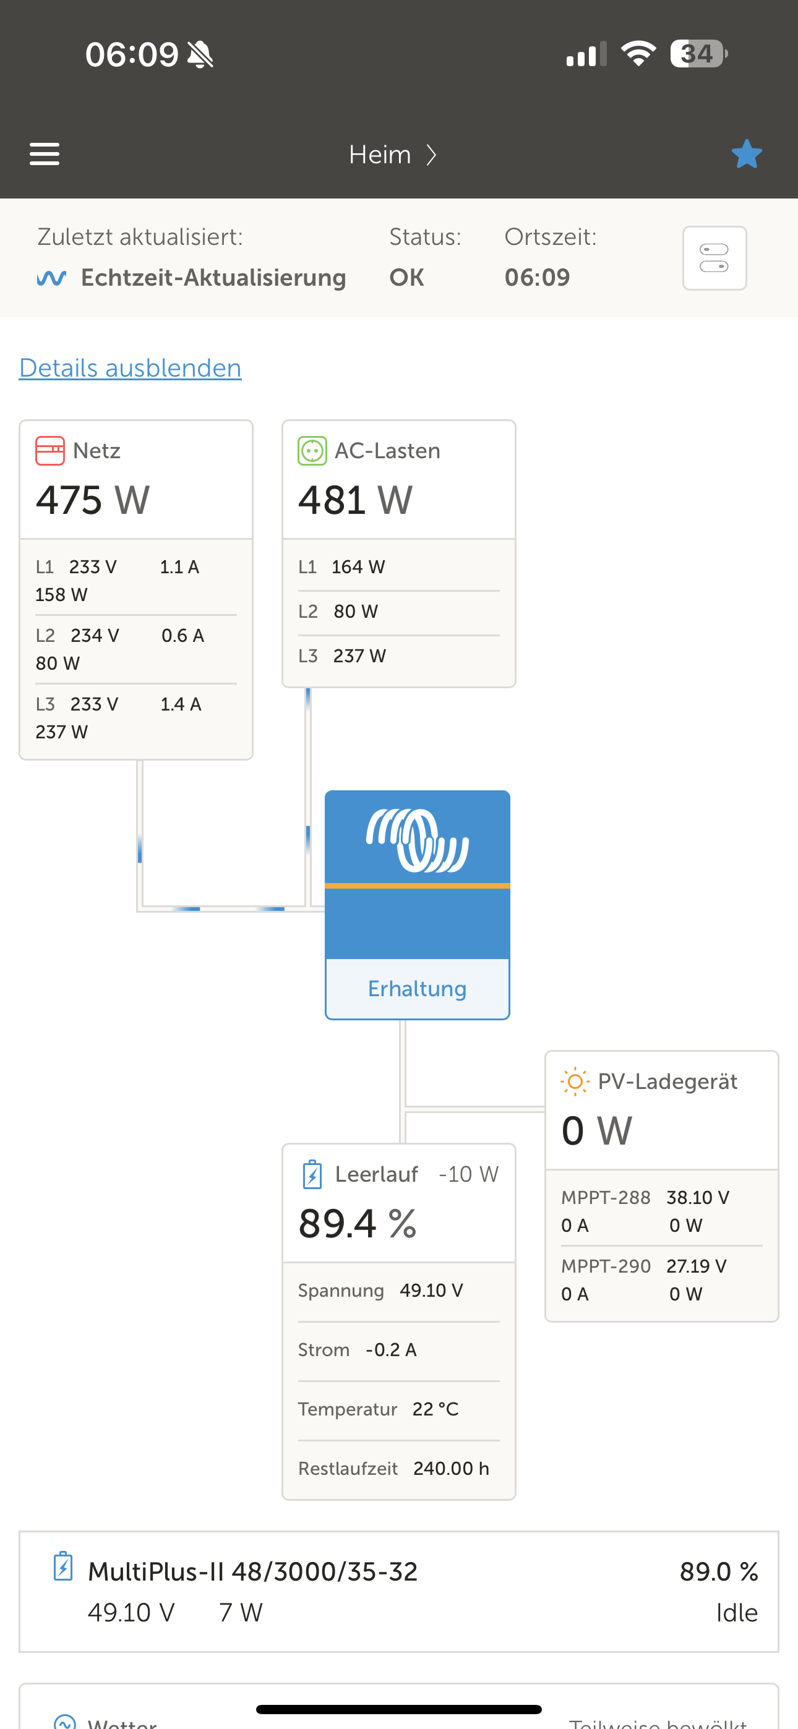Click the Details ausblenden link
The image size is (798, 1729).
pos(131,368)
